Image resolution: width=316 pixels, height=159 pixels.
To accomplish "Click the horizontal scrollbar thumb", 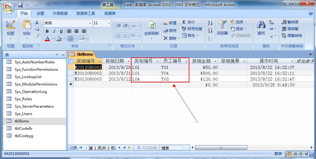I will coord(221,148).
